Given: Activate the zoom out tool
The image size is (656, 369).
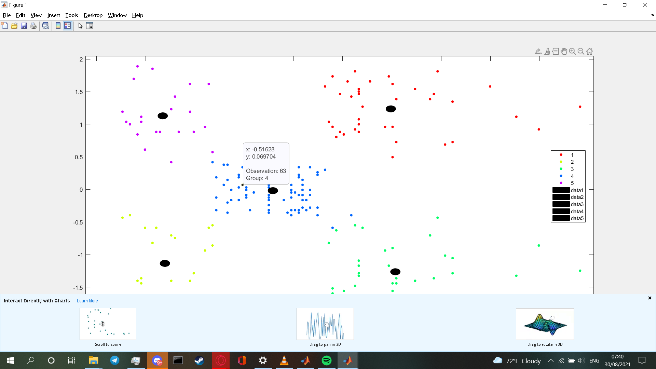Looking at the screenshot, I should pyautogui.click(x=581, y=51).
